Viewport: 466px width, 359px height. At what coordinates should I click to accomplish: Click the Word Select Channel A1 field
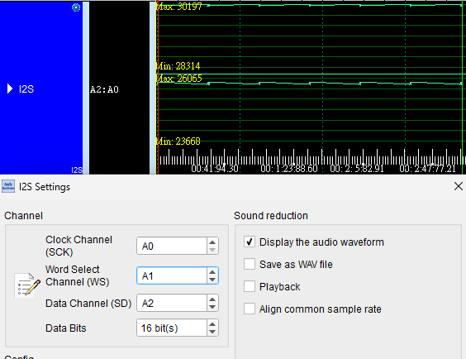pos(172,275)
